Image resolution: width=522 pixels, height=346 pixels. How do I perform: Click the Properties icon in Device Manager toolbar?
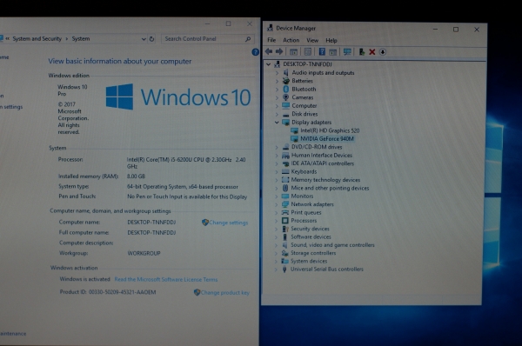(x=308, y=51)
